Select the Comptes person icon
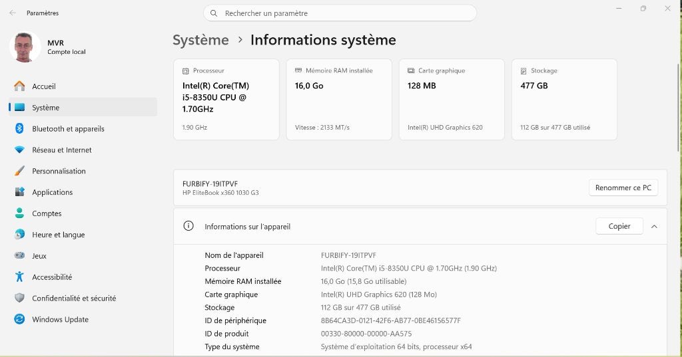This screenshot has height=357, width=682. [19, 213]
